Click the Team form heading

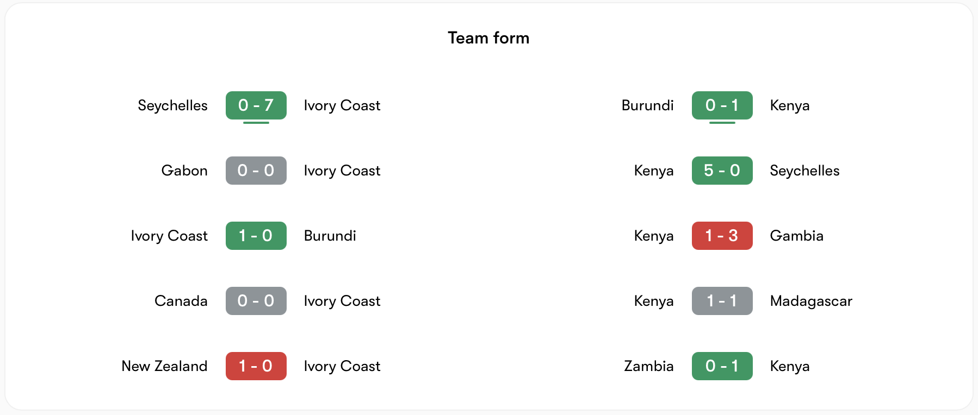[488, 38]
